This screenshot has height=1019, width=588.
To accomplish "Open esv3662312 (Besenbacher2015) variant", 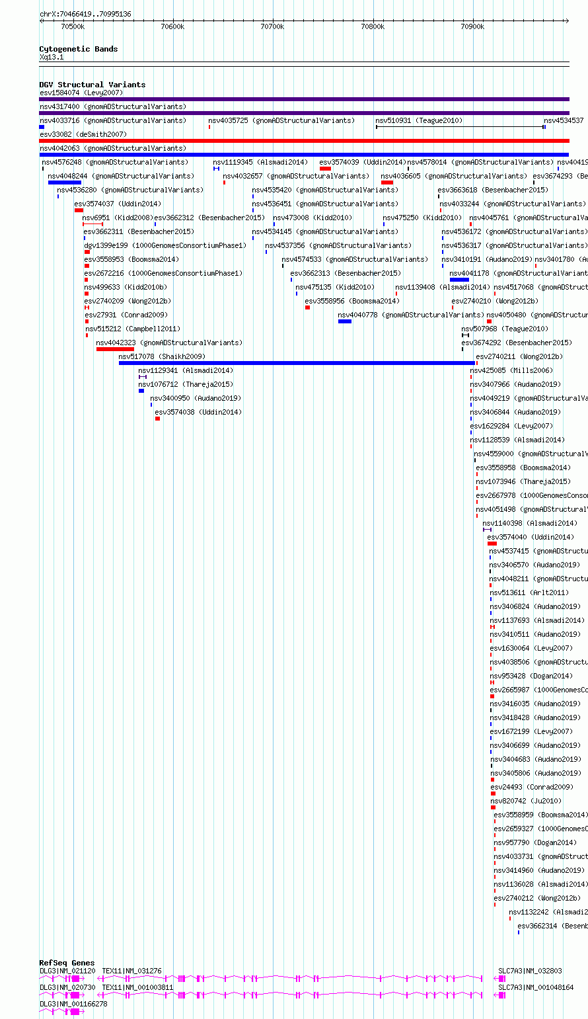I will pyautogui.click(x=209, y=218).
